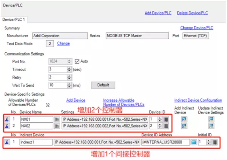Click Add Indirect Device icon for NX01
Image resolution: width=227 pixels, height=160 pixels.
click(x=184, y=119)
